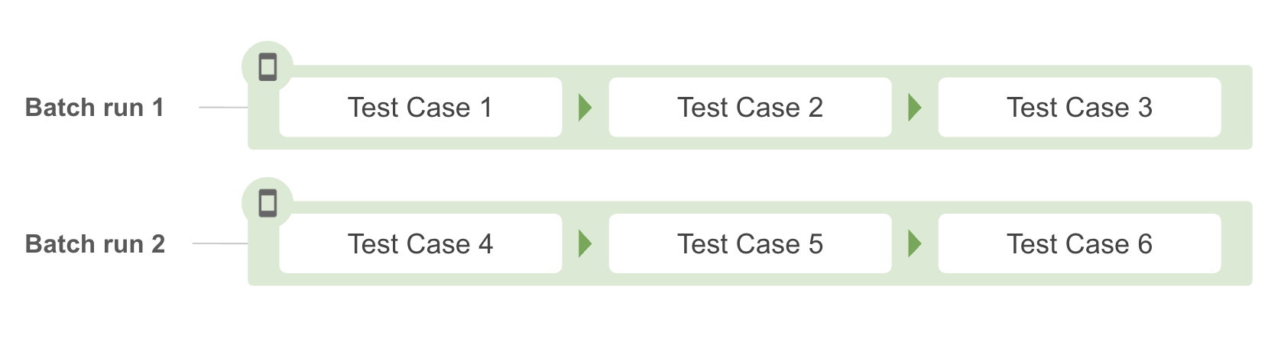Click the connector line beside Batch run 2

click(220, 244)
